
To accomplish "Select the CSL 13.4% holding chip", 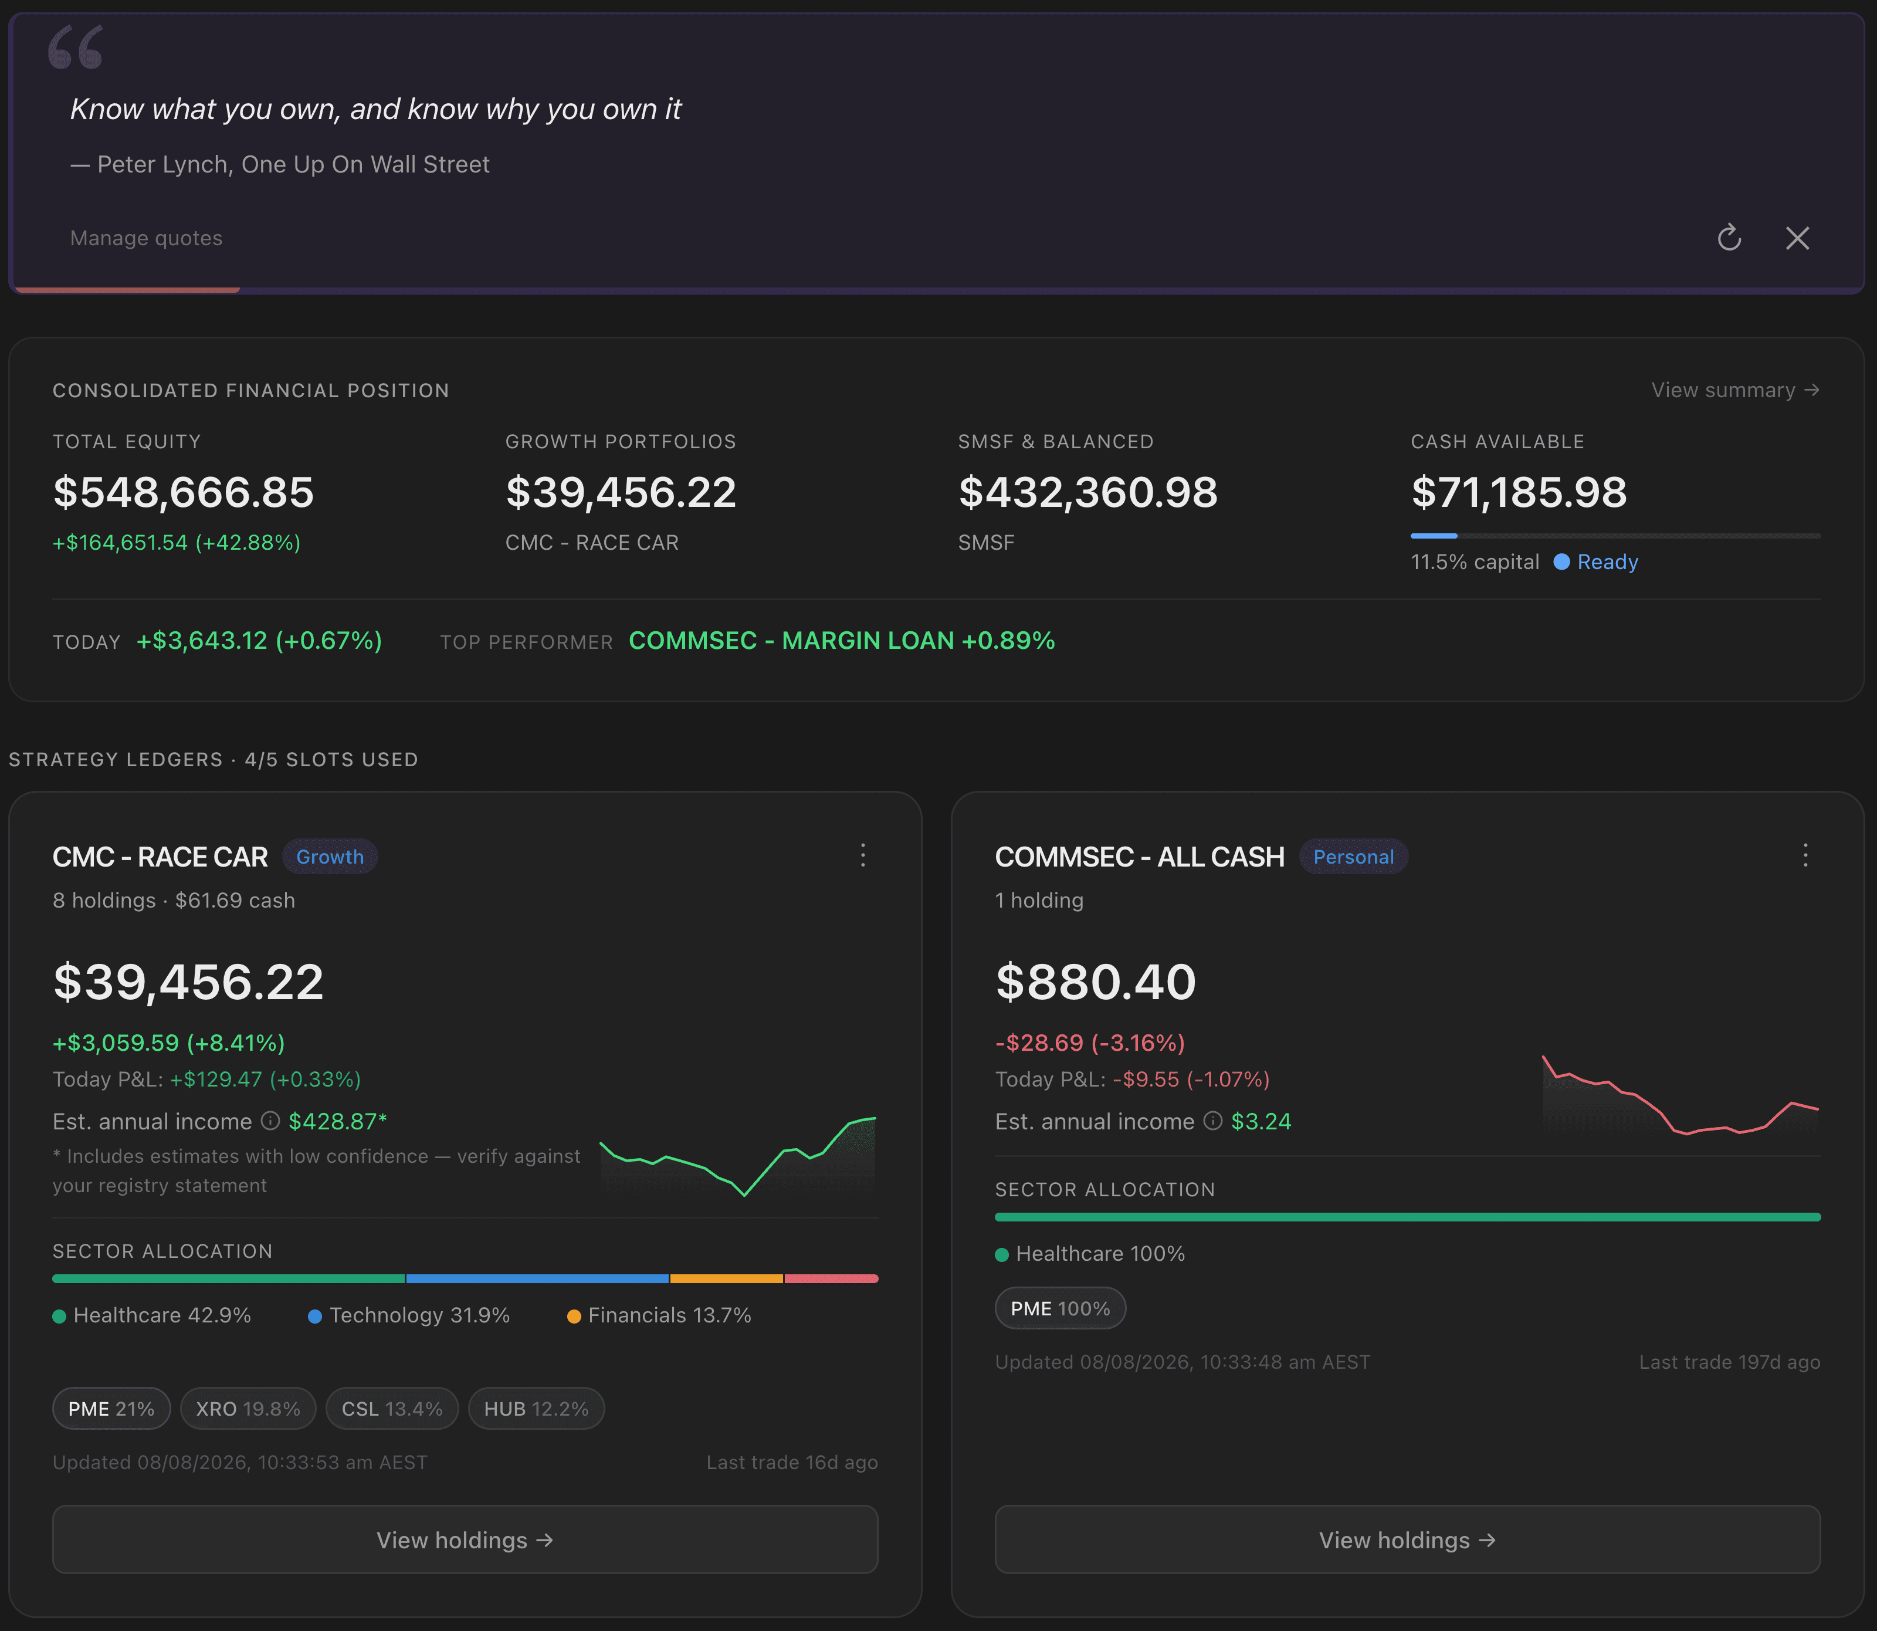I will coord(392,1408).
